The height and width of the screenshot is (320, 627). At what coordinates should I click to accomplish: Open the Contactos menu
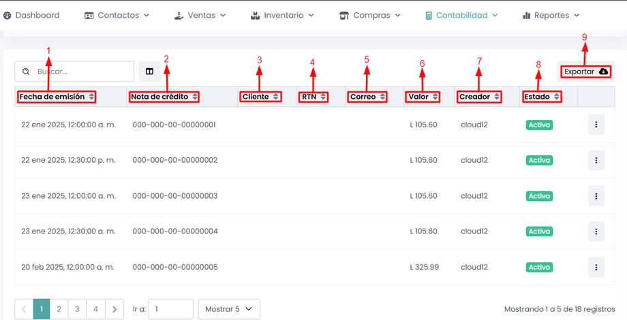point(117,15)
